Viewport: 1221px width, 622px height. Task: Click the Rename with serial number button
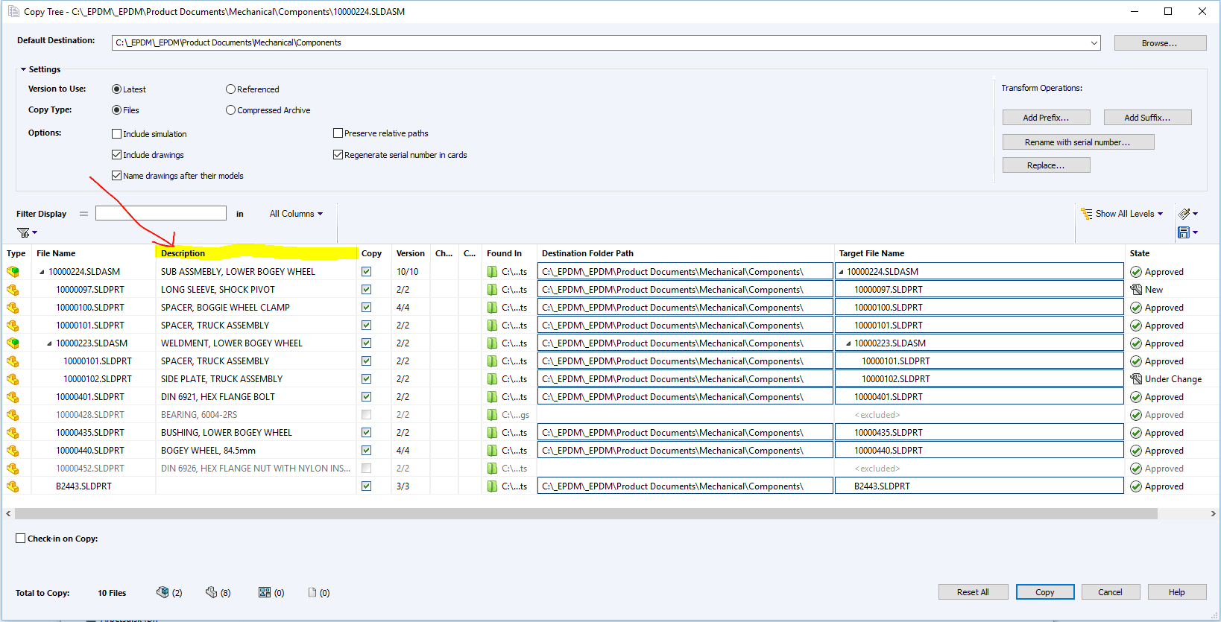click(1077, 142)
